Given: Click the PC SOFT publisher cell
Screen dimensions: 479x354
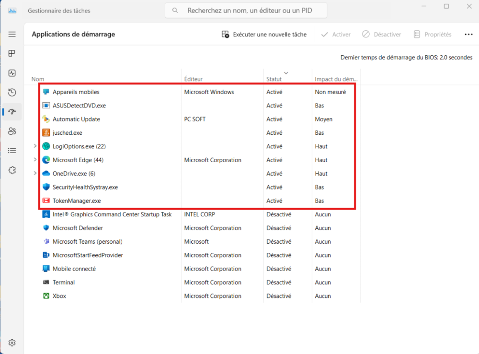Looking at the screenshot, I should pos(195,119).
